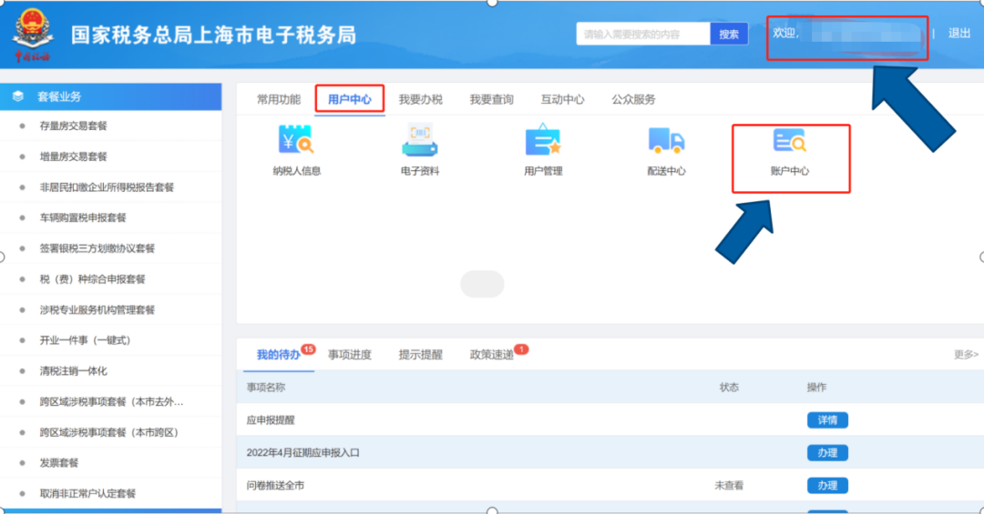Click 详情 button for 应申报提醒
This screenshot has height=514, width=984.
click(x=827, y=420)
